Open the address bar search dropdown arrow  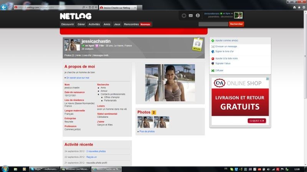click(x=87, y=7)
